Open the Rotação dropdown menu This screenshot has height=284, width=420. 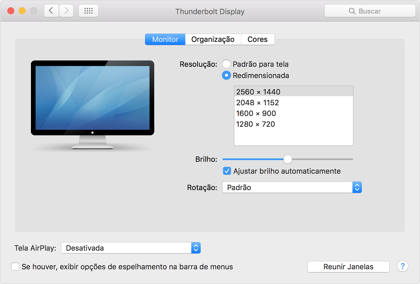292,187
